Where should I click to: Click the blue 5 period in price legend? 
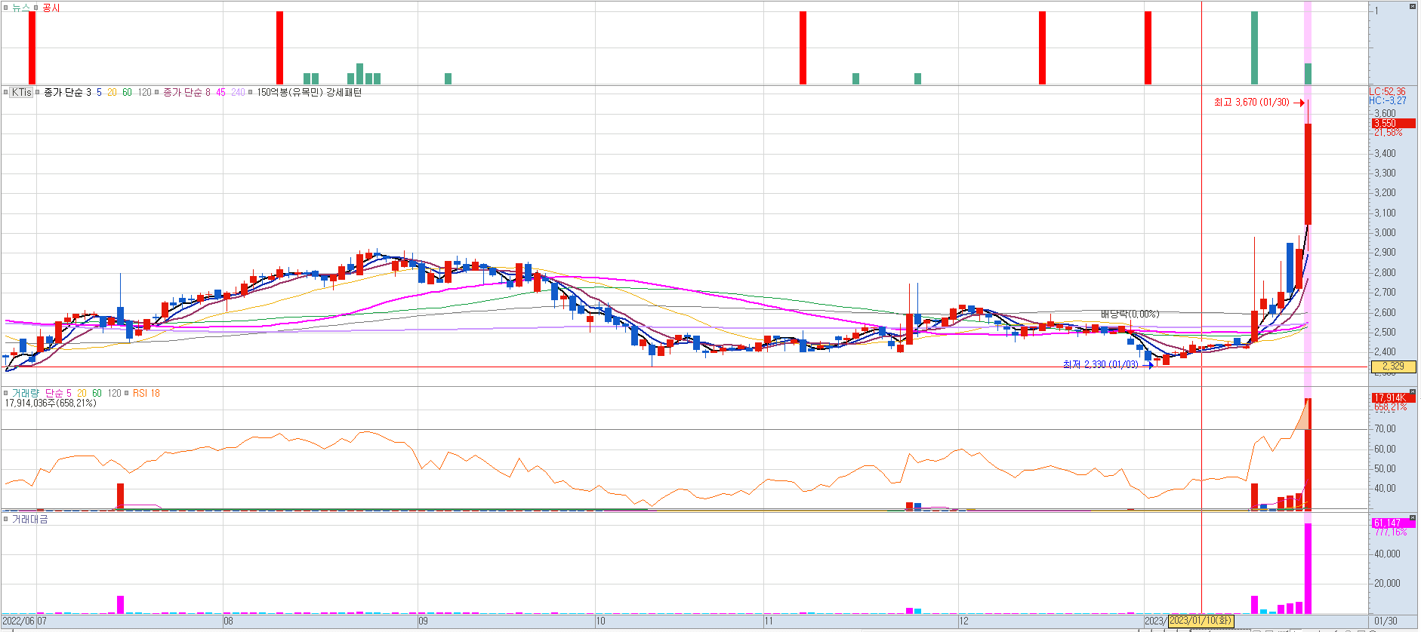[99, 92]
